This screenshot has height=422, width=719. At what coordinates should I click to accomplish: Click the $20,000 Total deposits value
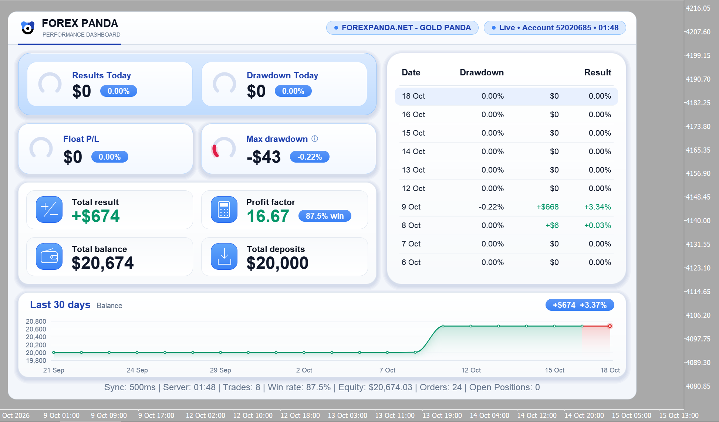(x=277, y=263)
